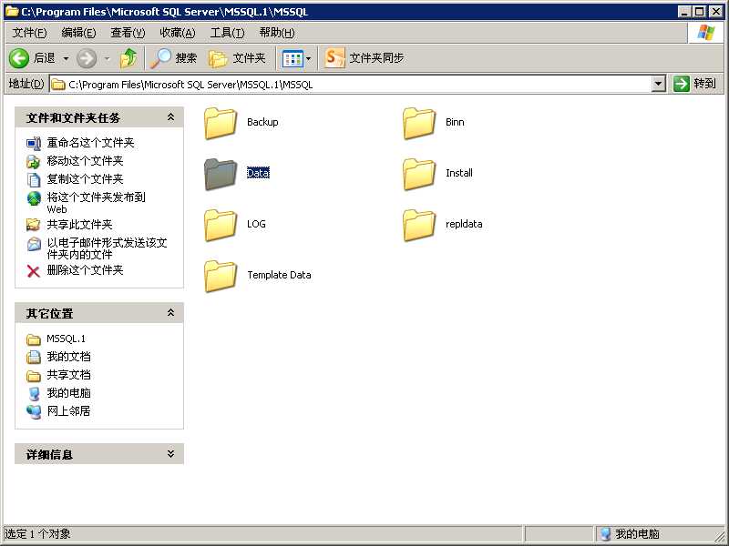Click the copy folder icon
The image size is (729, 546).
(x=34, y=179)
